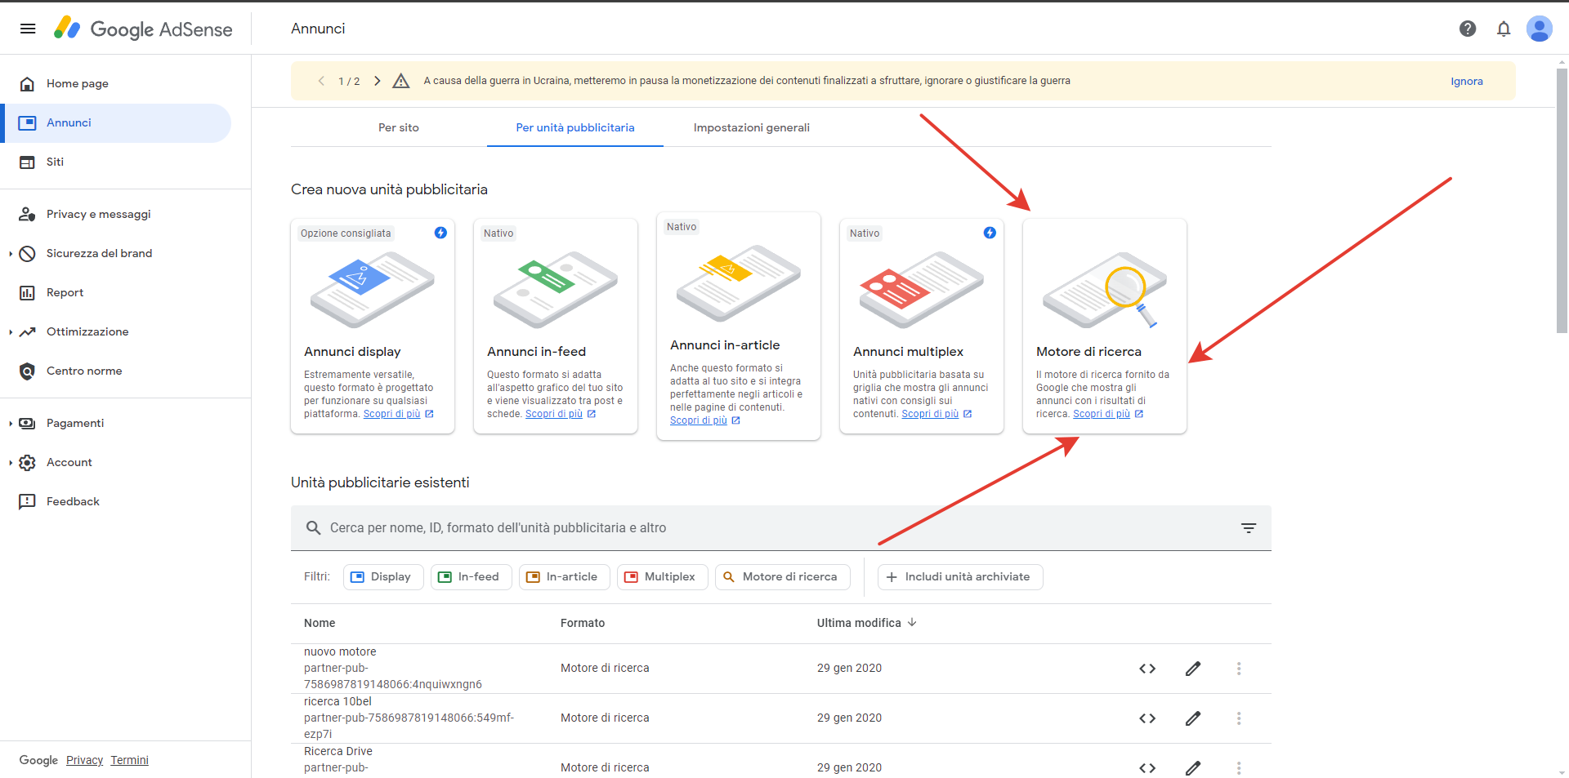Expand the Report sidebar item
Screen dimensions: 1569x778
[x=116, y=292]
